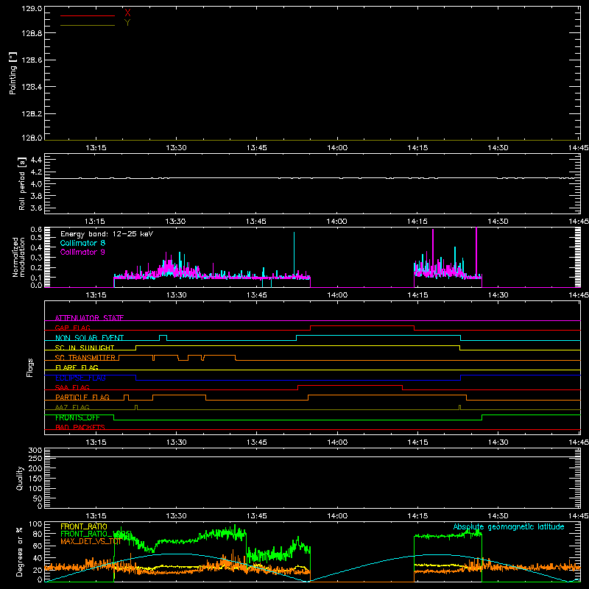Click the 3.6 roll period tick
The height and width of the screenshot is (589, 589).
tap(36, 208)
